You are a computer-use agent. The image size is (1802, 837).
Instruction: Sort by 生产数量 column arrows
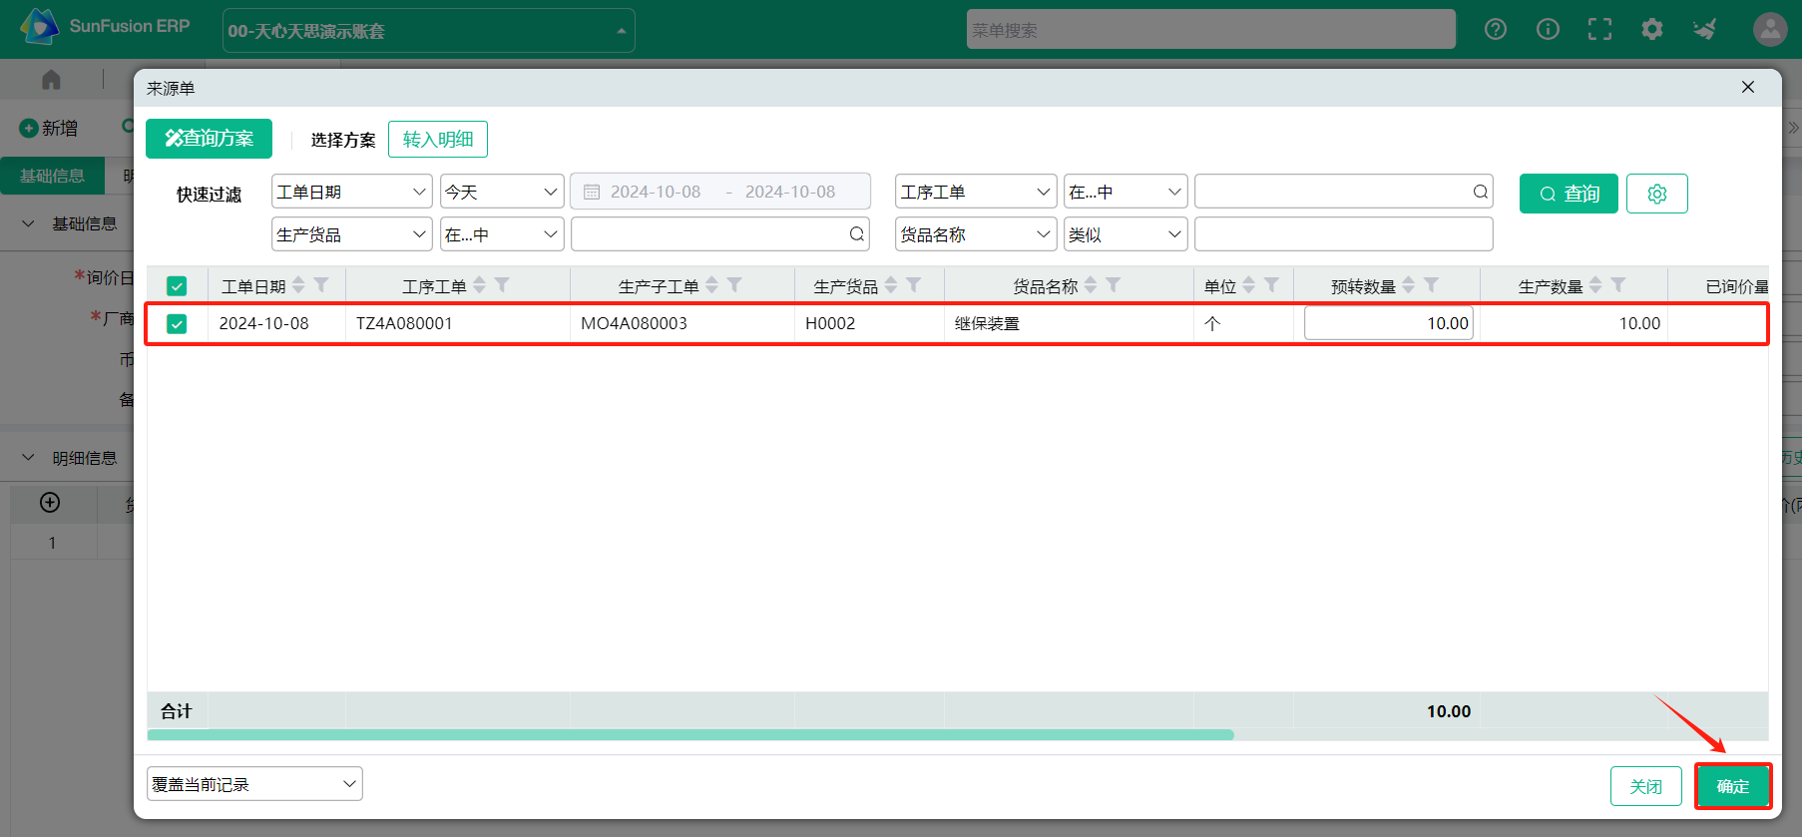(1595, 285)
